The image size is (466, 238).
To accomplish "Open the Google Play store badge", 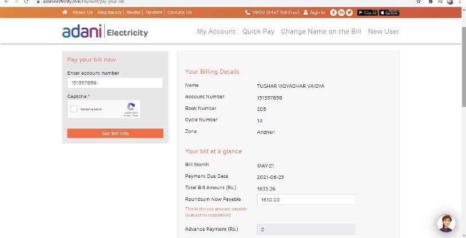I will tap(367, 12).
